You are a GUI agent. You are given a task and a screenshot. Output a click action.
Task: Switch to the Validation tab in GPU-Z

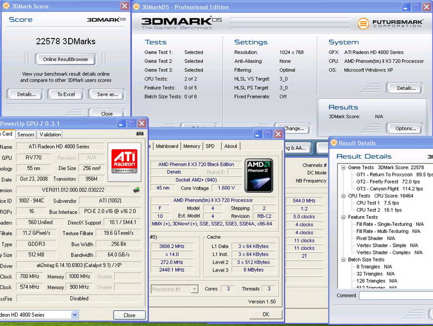(x=50, y=134)
